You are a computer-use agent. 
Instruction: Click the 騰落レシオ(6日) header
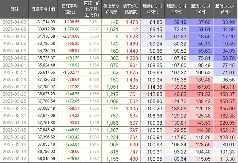(x=225, y=9)
